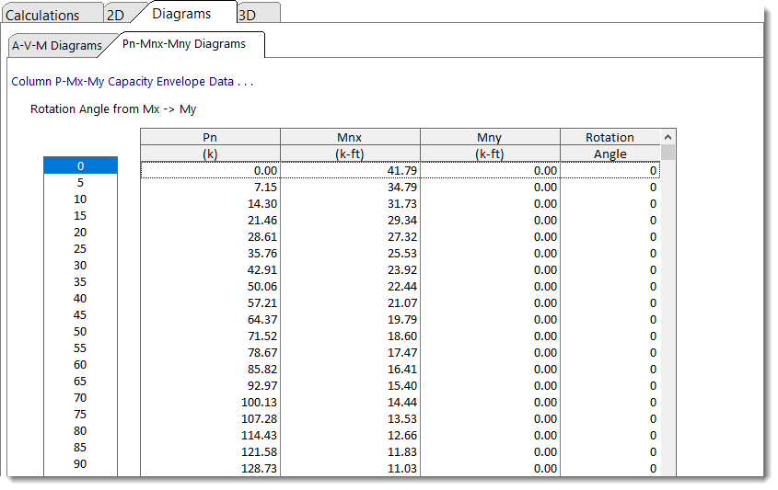This screenshot has height=490, width=778.
Task: Select the Mnx cell showing 41.79
Action: pos(350,170)
